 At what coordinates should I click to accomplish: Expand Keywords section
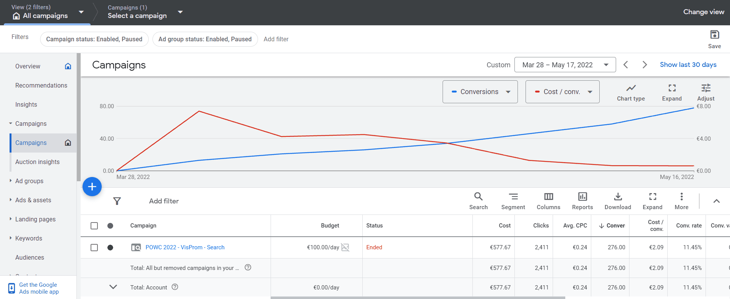tap(11, 238)
